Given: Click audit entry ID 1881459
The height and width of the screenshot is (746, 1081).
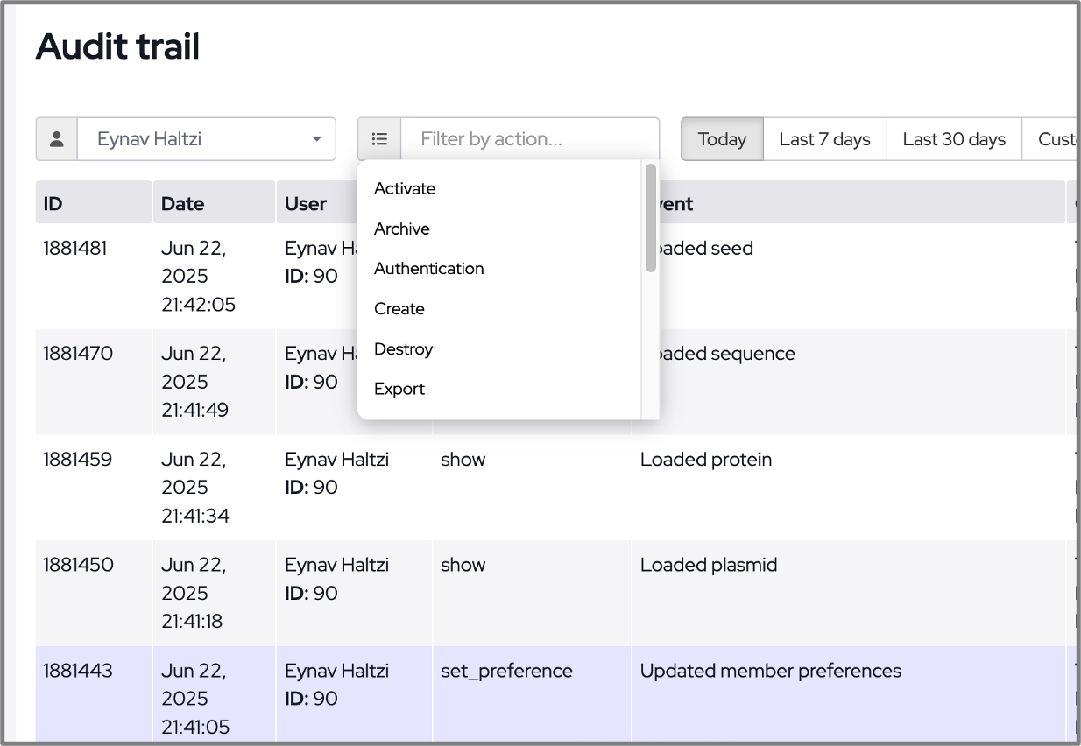Looking at the screenshot, I should point(78,460).
